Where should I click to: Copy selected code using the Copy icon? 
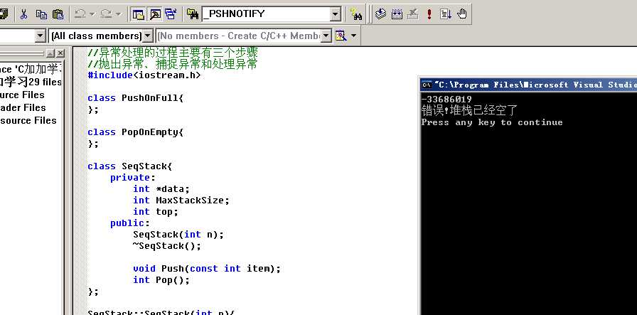pos(41,14)
